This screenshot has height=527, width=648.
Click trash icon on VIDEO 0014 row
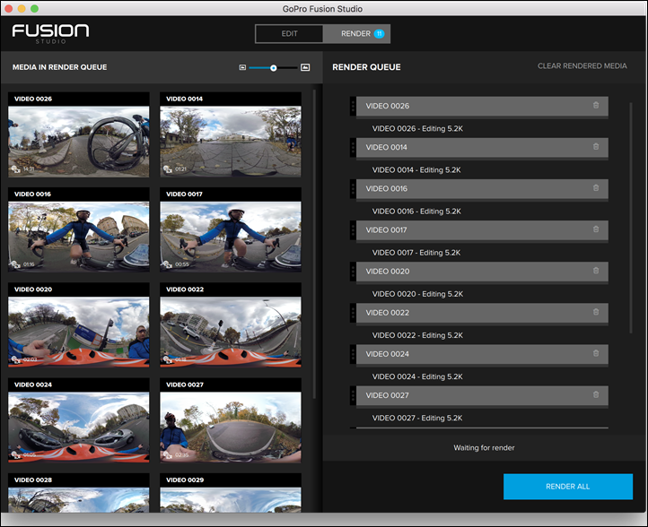tap(596, 146)
